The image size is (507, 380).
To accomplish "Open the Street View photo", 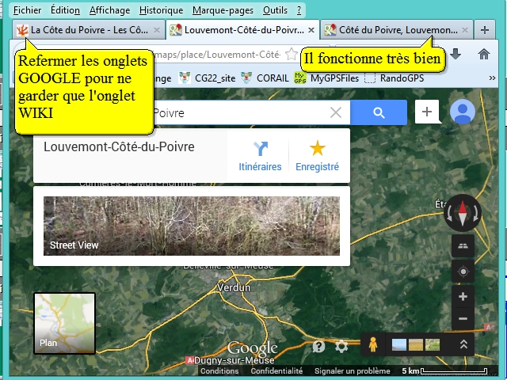I will (x=192, y=226).
